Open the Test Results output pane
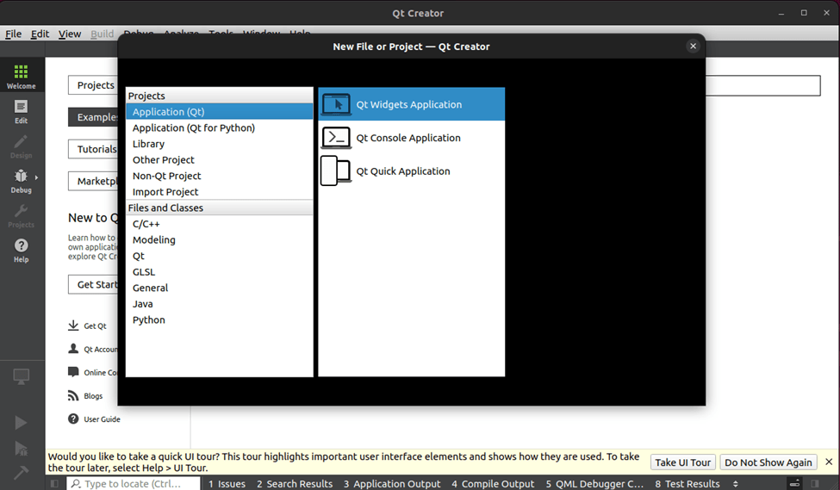Screen dimensions: 840x490 click(x=688, y=484)
